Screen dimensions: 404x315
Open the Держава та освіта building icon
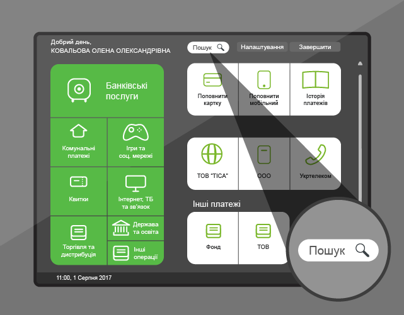[x=121, y=228]
